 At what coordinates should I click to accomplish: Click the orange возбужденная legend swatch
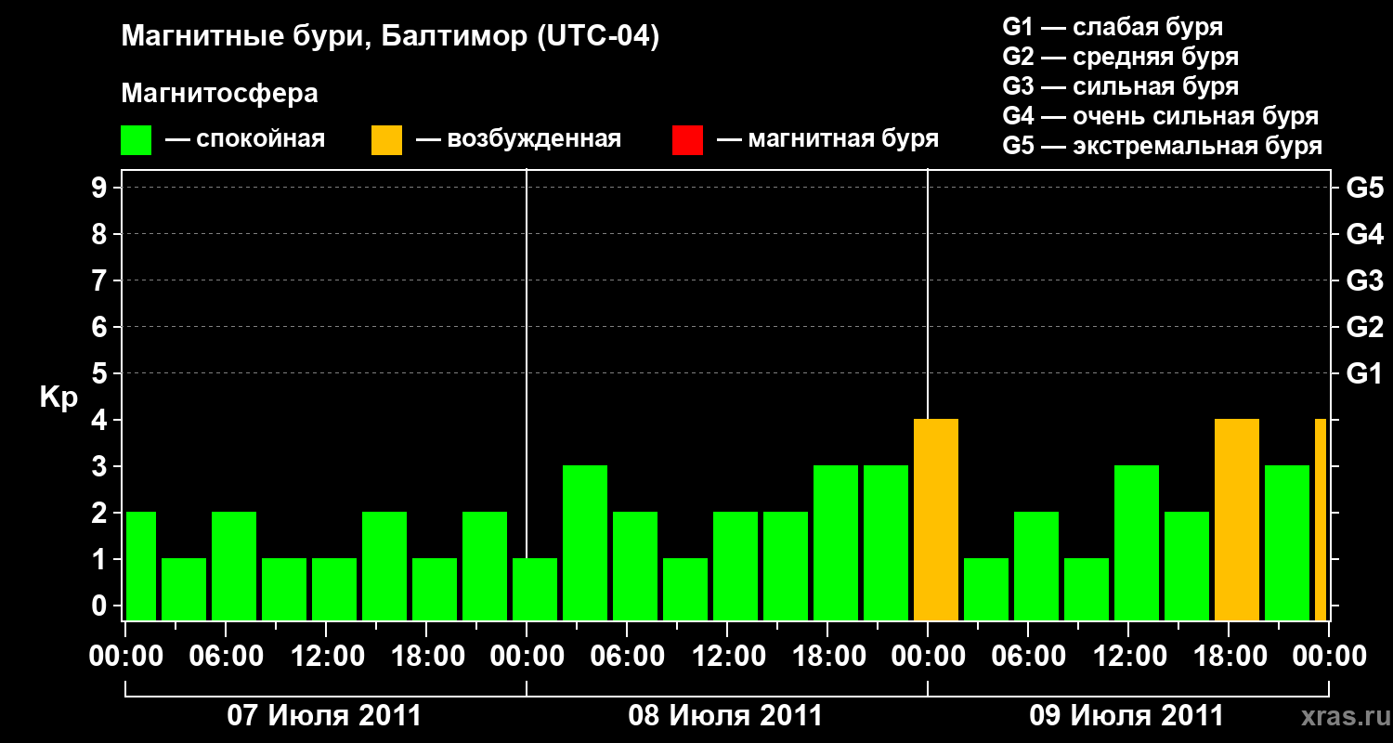[x=386, y=140]
